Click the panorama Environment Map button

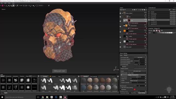click(x=140, y=57)
